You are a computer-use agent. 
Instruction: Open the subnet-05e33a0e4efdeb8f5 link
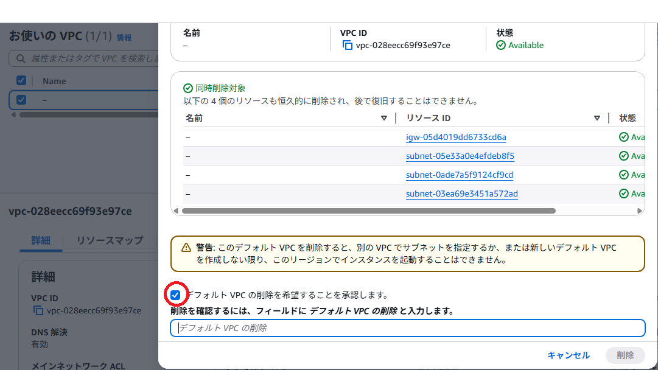(x=460, y=156)
